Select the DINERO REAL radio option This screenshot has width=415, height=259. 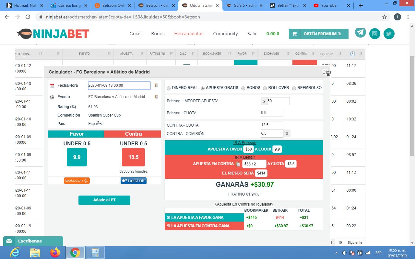click(x=169, y=88)
